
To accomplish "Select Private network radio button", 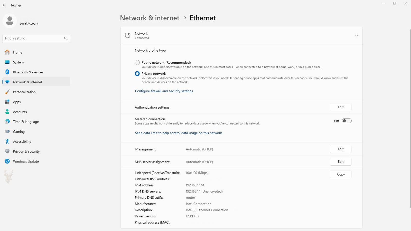I will point(137,74).
